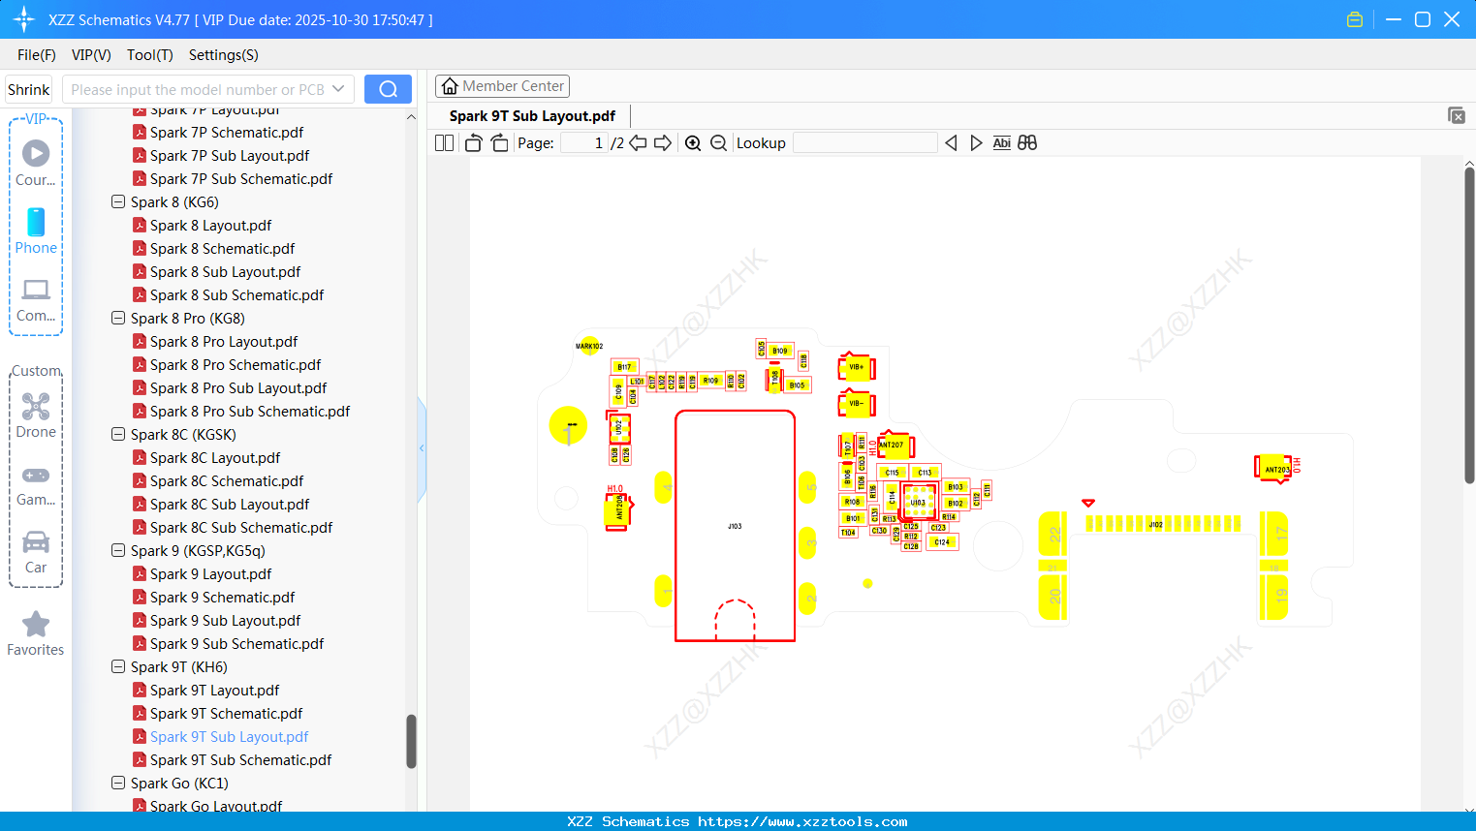The height and width of the screenshot is (831, 1476).
Task: Rotate the page clockwise
Action: pyautogui.click(x=498, y=142)
